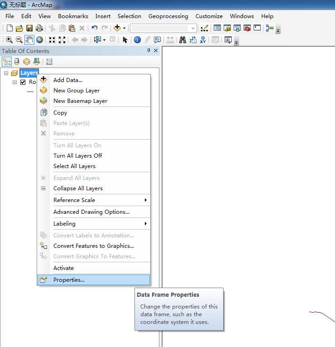Switch TOC to List By Source
Screen dimensions: 335x347
tap(17, 62)
